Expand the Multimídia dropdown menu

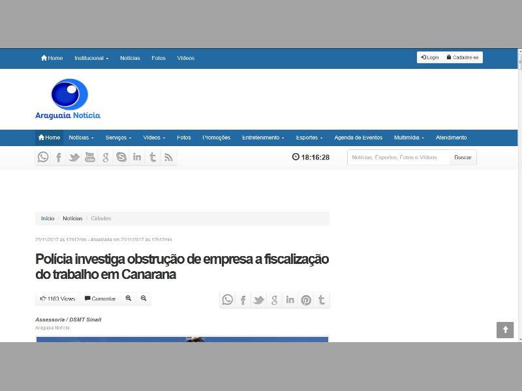click(x=409, y=138)
